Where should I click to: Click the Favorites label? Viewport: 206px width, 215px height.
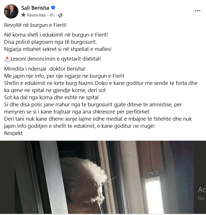[x=36, y=15]
